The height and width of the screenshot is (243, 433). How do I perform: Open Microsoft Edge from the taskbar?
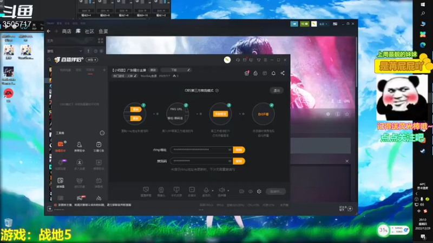[423, 45]
